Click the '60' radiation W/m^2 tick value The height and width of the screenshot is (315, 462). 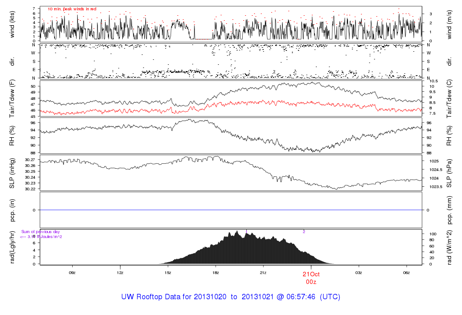[432, 246]
